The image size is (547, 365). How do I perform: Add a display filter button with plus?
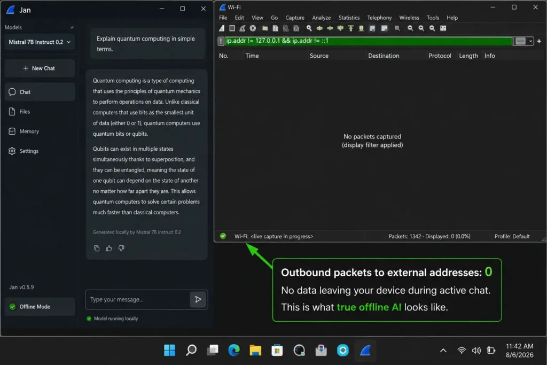[x=539, y=41]
